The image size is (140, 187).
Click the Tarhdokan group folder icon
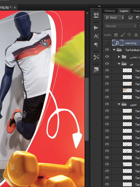[119, 50]
